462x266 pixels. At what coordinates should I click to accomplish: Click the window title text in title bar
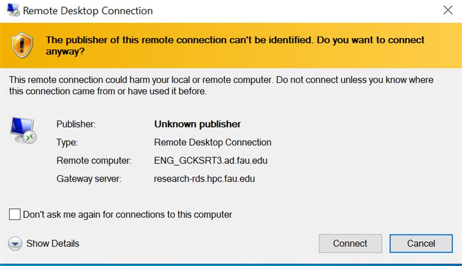[87, 10]
